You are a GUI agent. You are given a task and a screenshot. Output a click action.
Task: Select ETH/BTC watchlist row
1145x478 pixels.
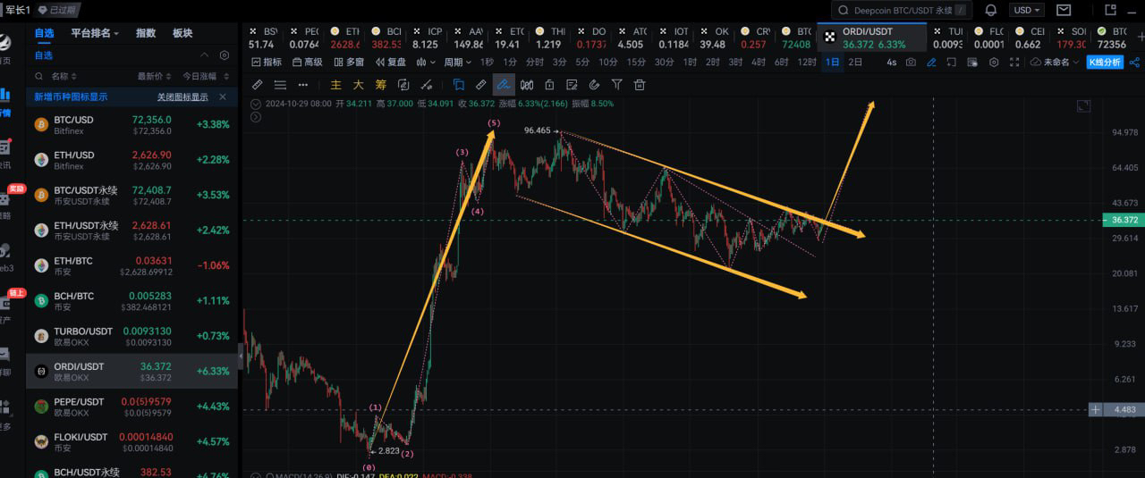click(132, 265)
